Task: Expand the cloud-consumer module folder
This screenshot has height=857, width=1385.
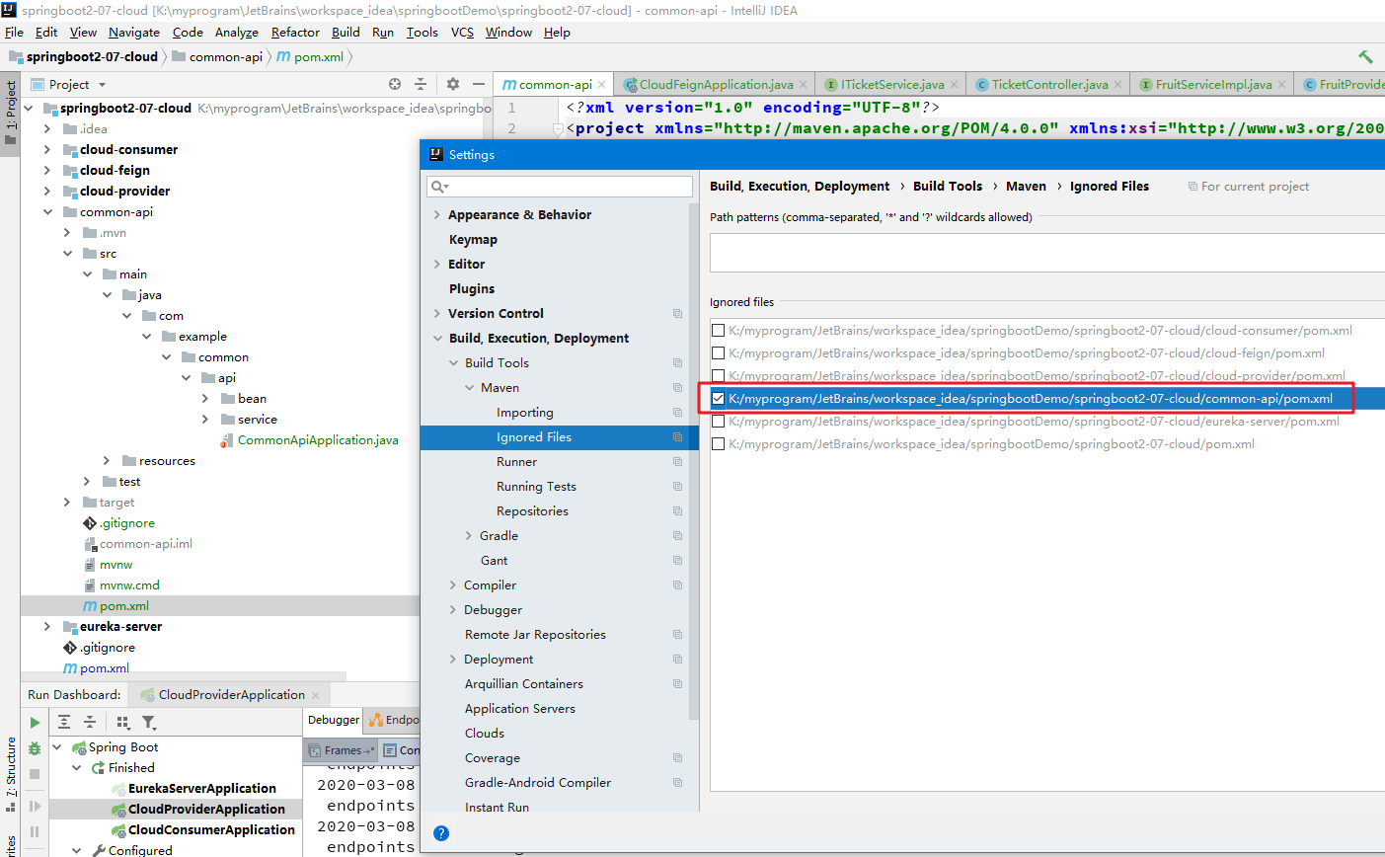Action: pyautogui.click(x=47, y=150)
